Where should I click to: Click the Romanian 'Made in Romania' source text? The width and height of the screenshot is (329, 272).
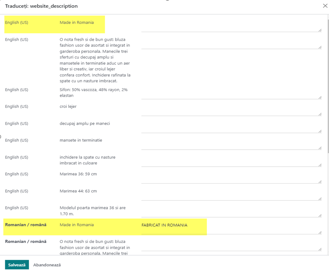tap(77, 225)
